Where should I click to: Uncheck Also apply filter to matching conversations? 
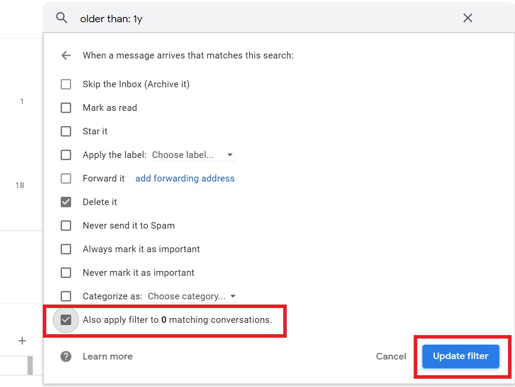(x=66, y=320)
